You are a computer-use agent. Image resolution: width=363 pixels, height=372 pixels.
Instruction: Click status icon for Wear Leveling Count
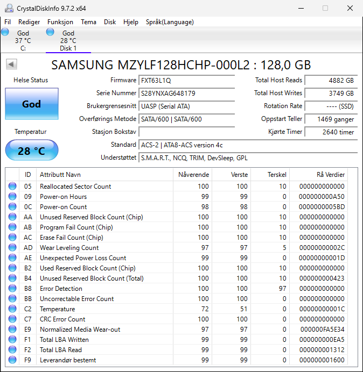[12, 247]
